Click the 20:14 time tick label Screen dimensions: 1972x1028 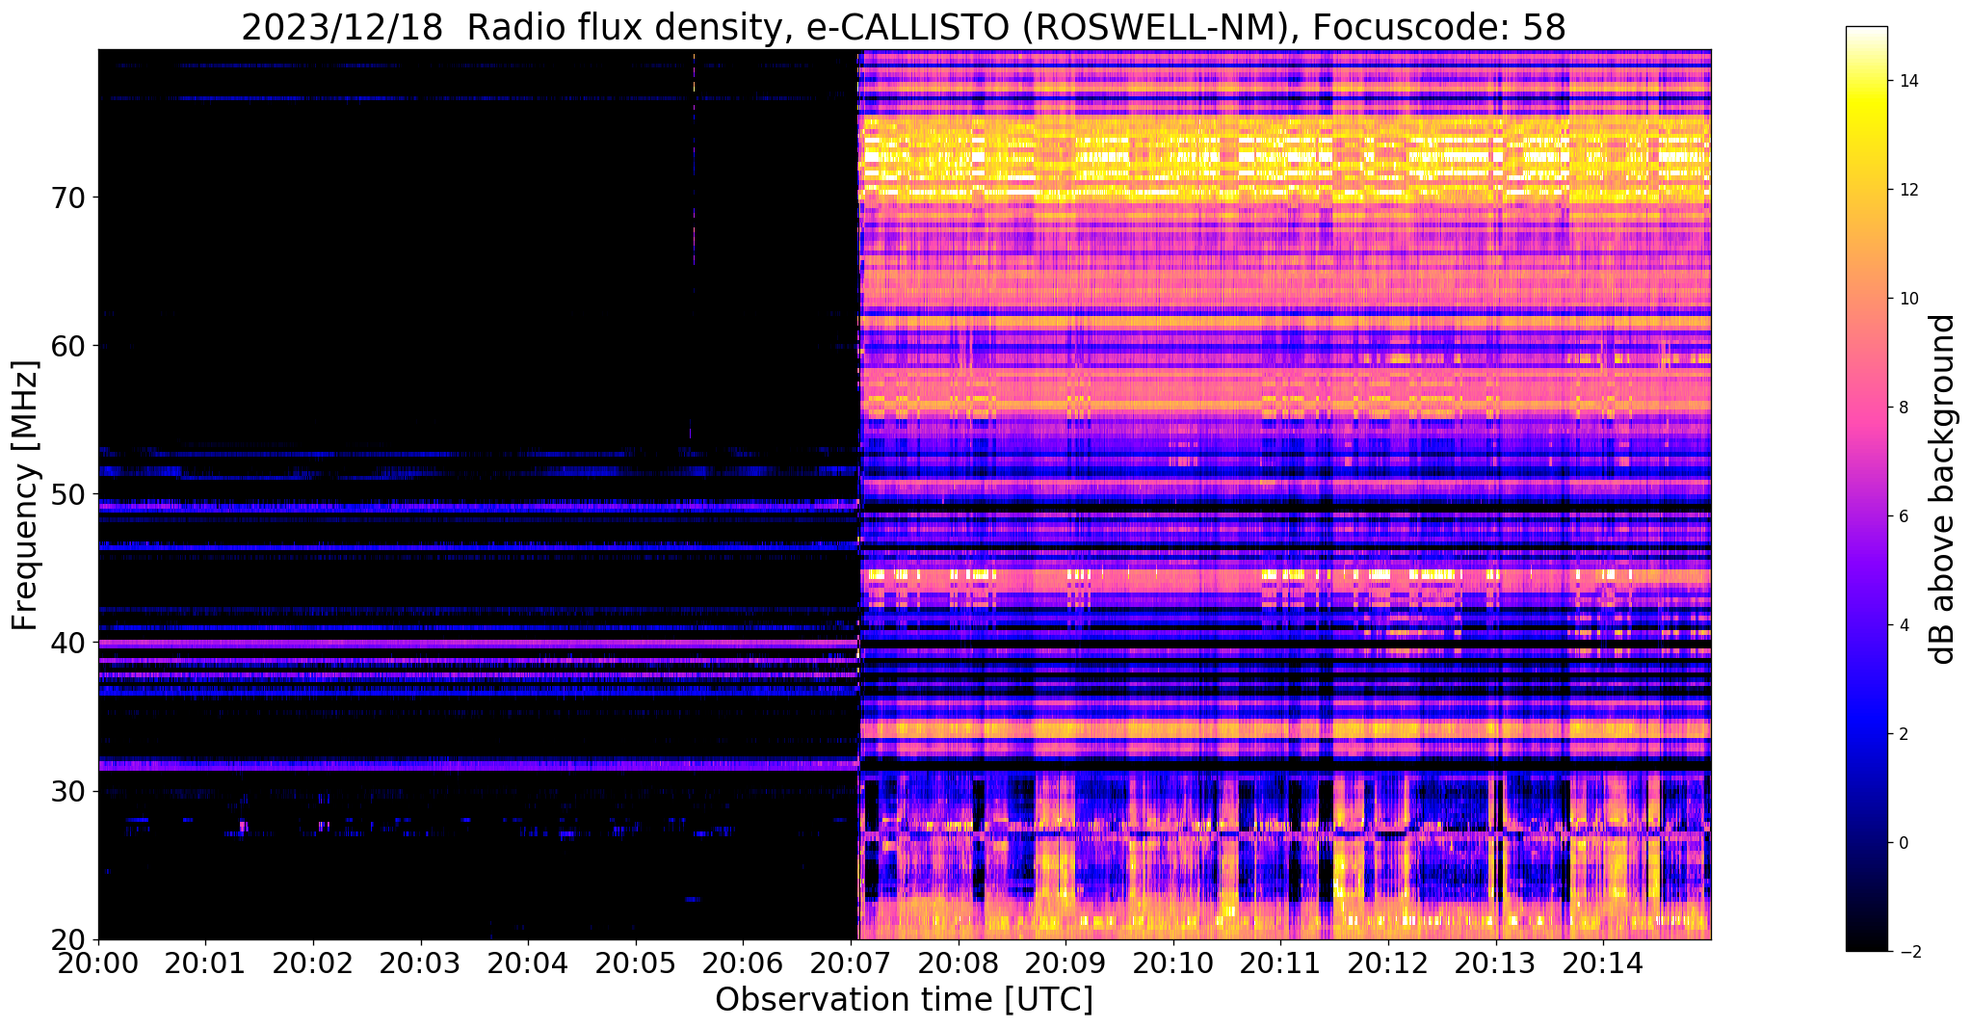point(1603,962)
